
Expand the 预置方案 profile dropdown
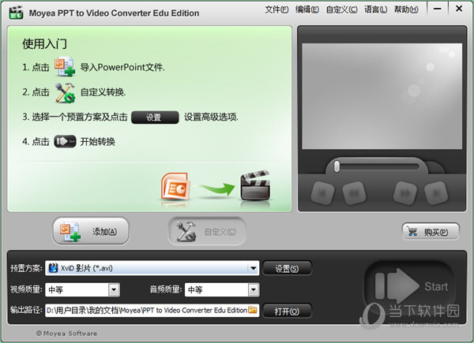254,268
